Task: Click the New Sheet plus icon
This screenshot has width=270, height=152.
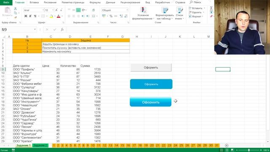Action: (x=227, y=145)
